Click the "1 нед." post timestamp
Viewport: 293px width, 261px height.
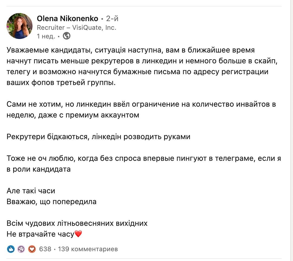[x=46, y=36]
